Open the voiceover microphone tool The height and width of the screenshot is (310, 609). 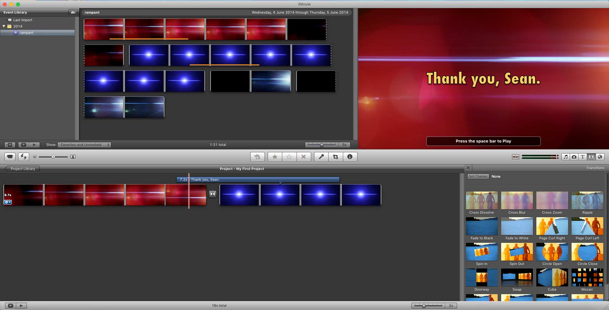tap(321, 157)
